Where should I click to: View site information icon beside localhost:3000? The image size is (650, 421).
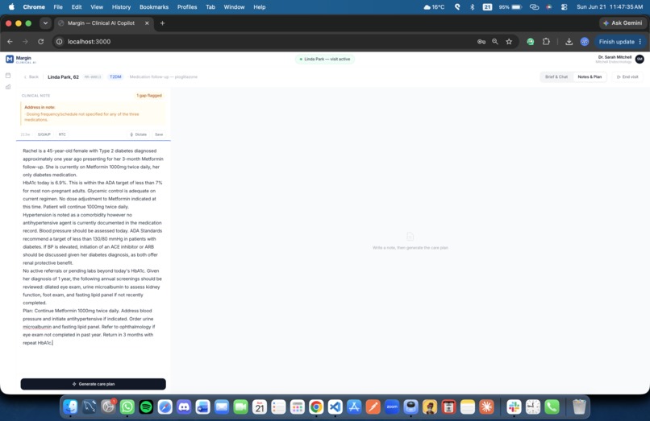[60, 42]
